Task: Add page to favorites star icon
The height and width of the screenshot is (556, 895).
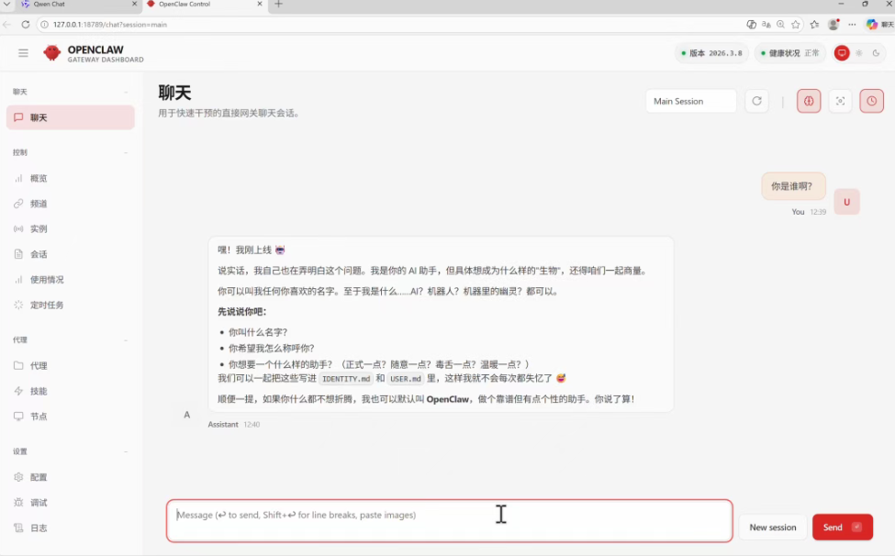Action: click(x=796, y=25)
